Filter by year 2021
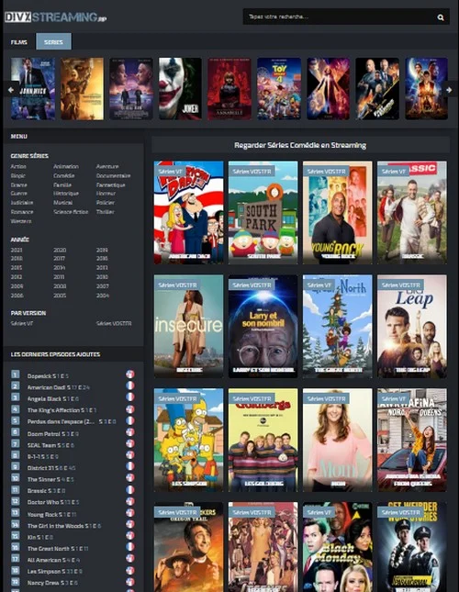Image resolution: width=459 pixels, height=592 pixels. (x=17, y=250)
